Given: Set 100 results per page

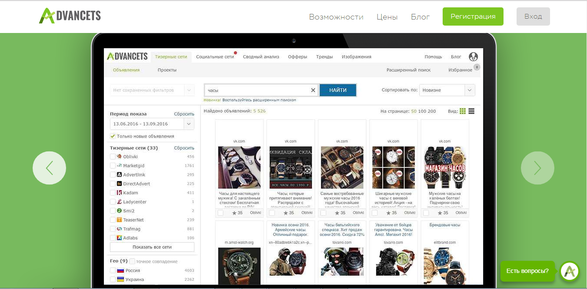Looking at the screenshot, I should coord(422,111).
